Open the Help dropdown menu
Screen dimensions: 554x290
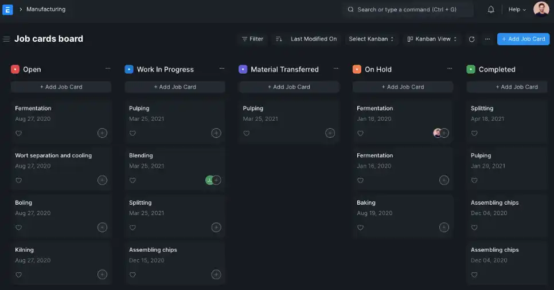click(517, 10)
